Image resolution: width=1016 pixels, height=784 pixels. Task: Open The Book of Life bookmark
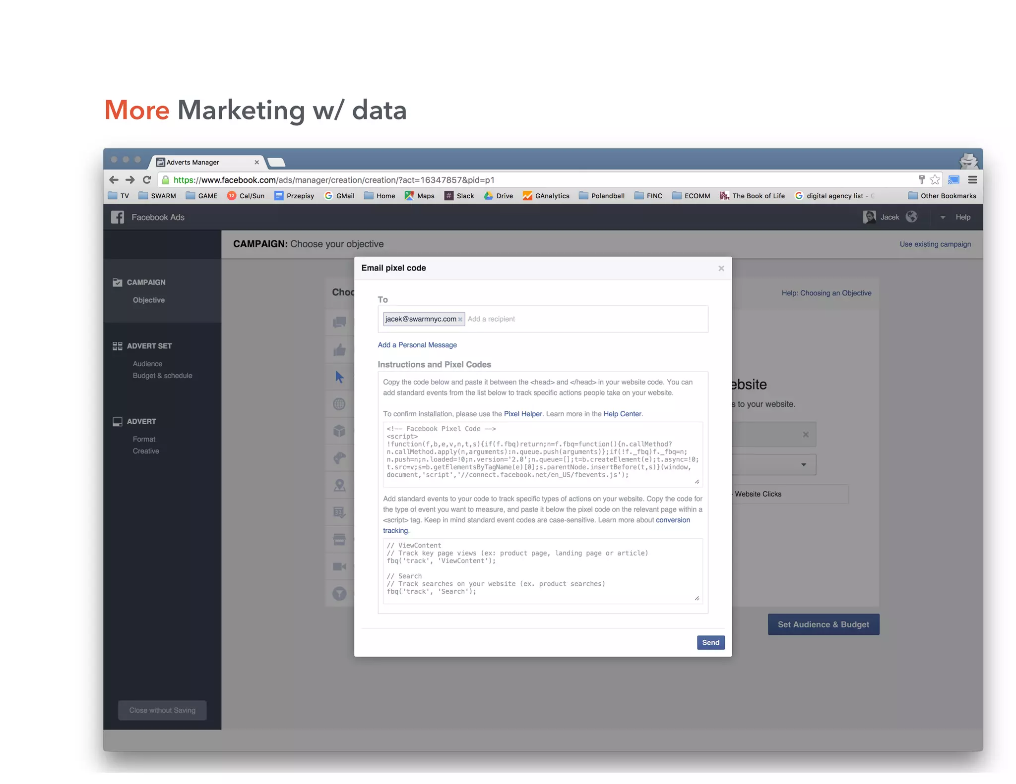click(752, 196)
